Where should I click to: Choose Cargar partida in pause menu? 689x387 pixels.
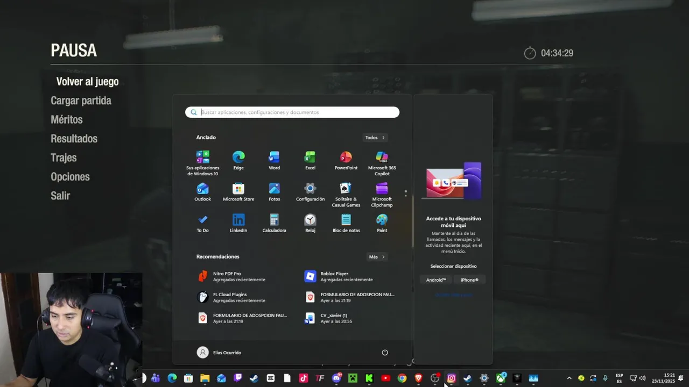(x=81, y=101)
